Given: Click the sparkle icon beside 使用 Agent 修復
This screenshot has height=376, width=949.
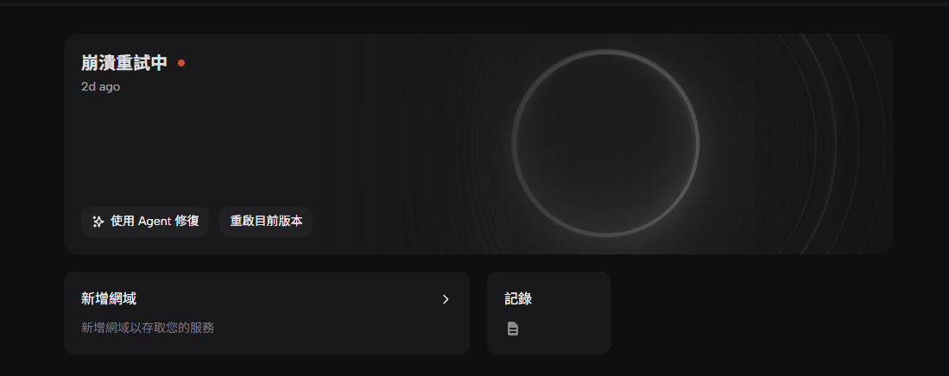Looking at the screenshot, I should 98,222.
